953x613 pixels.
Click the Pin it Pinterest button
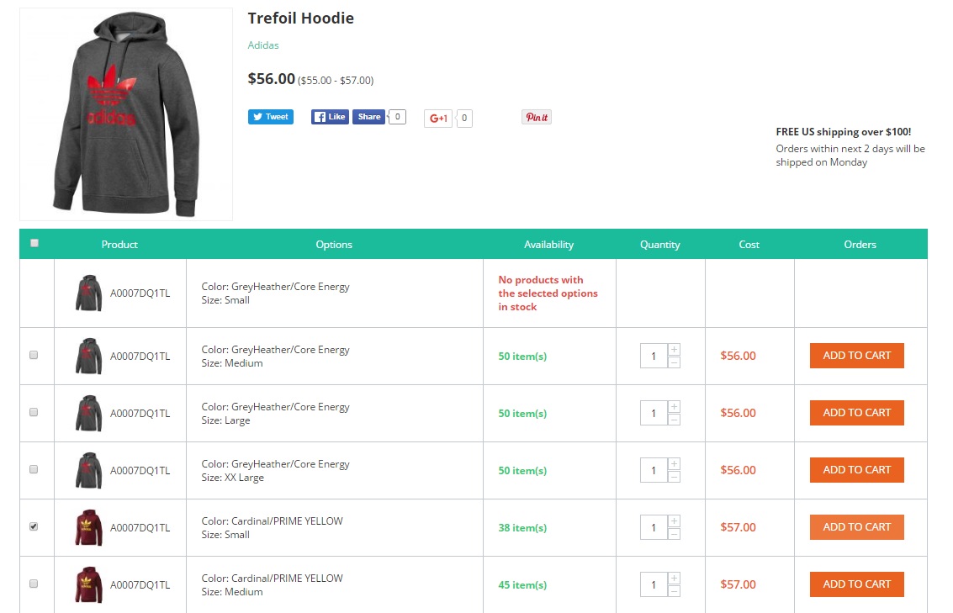(x=537, y=117)
